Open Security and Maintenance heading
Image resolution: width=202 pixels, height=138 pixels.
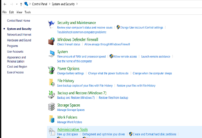pos(76,23)
